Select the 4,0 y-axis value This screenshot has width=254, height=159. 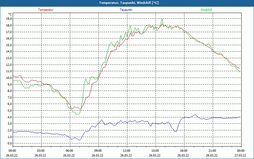(10, 117)
